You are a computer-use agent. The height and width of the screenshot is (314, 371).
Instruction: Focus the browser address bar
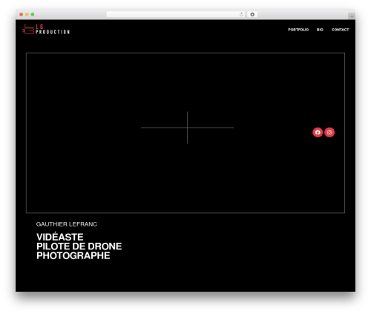click(x=176, y=15)
